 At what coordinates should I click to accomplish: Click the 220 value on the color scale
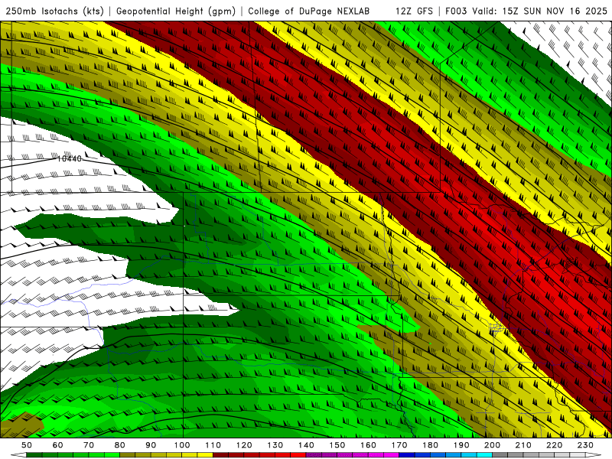click(554, 445)
